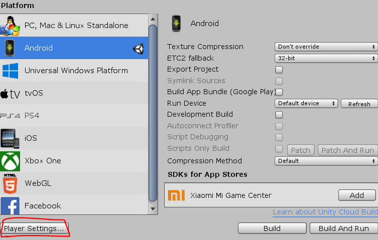The width and height of the screenshot is (378, 240).
Task: Select the tvOS platform row
Action: click(74, 93)
